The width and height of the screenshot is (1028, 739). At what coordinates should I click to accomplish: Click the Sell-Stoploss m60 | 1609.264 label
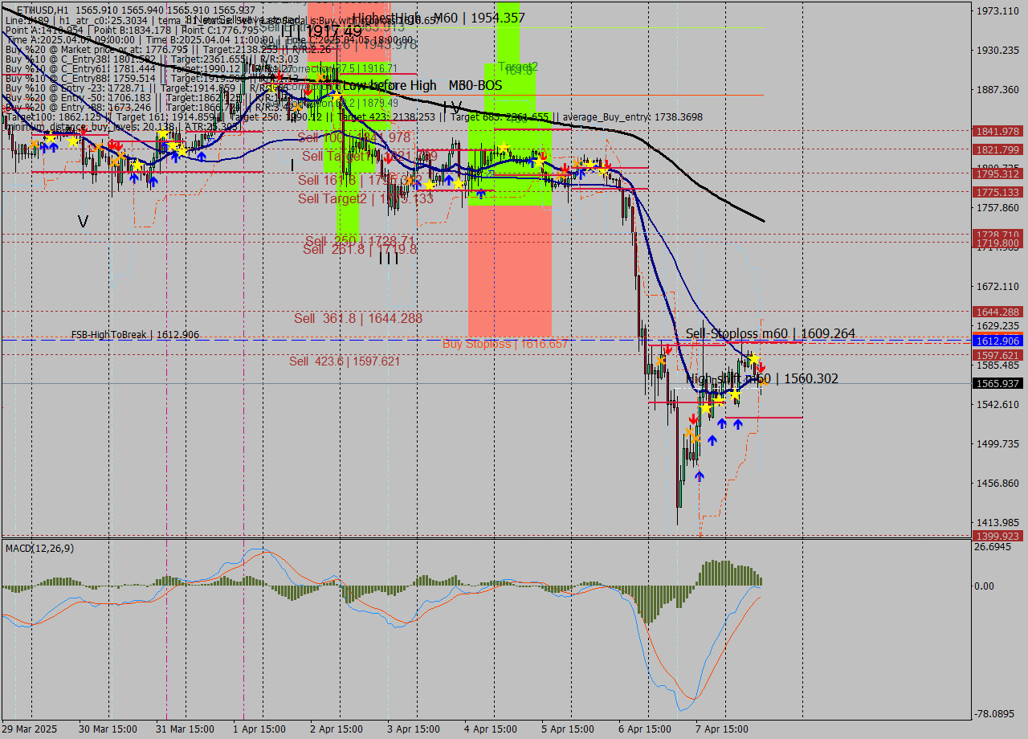(771, 333)
